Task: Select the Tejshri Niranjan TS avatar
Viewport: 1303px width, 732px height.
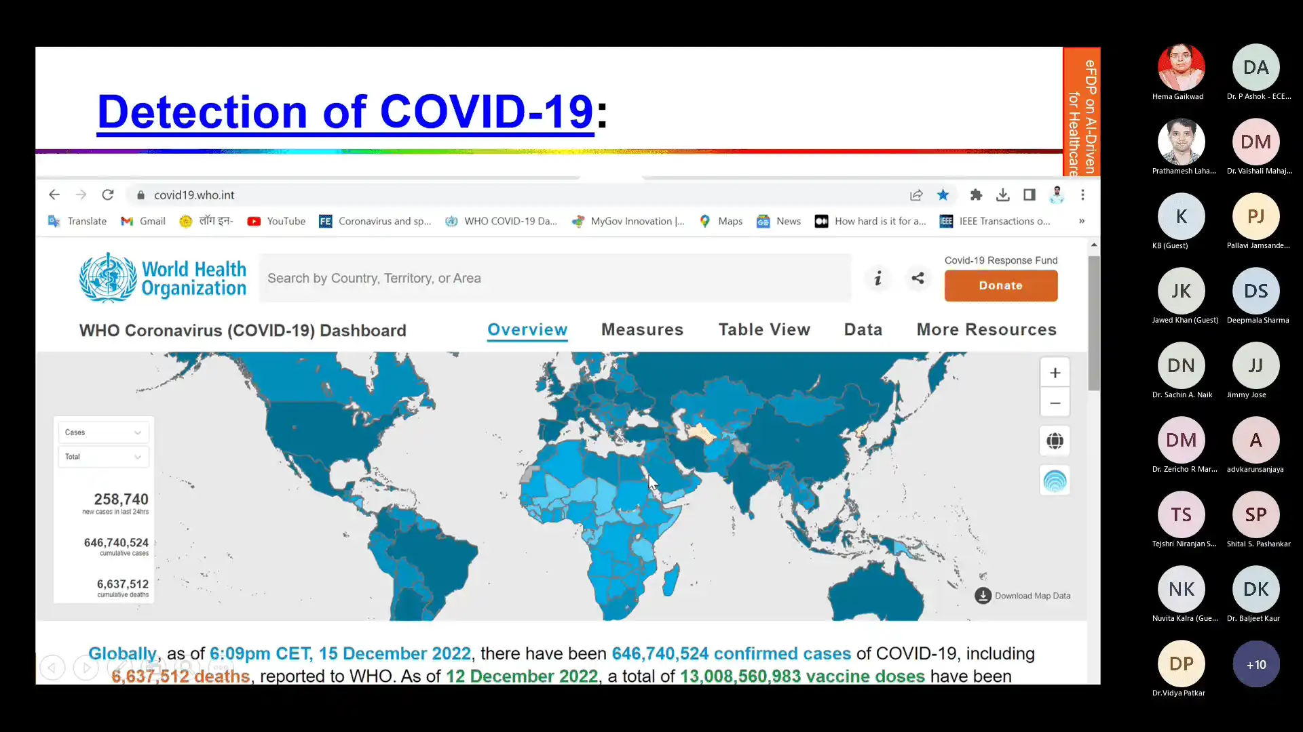Action: 1181,514
